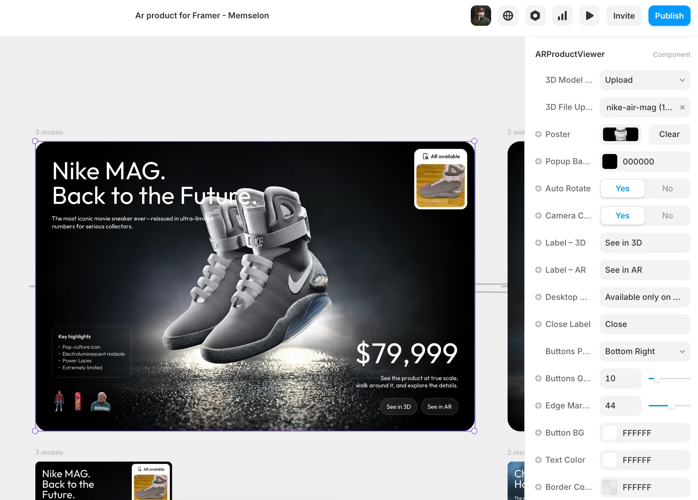Clear the Poster image
The height and width of the screenshot is (500, 698).
click(x=669, y=134)
